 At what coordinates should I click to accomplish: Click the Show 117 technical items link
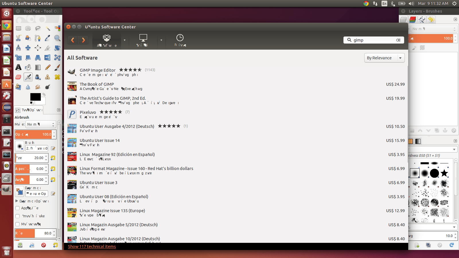click(x=92, y=247)
